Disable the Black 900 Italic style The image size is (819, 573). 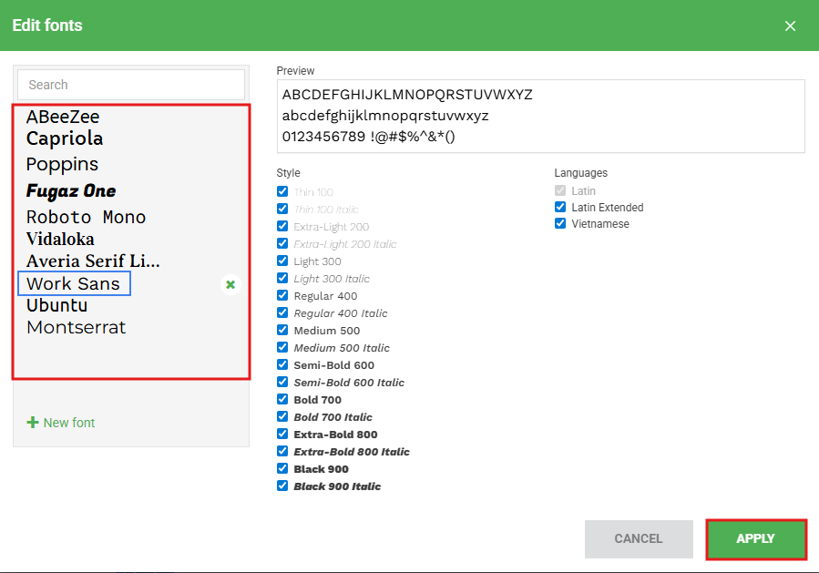(x=282, y=486)
